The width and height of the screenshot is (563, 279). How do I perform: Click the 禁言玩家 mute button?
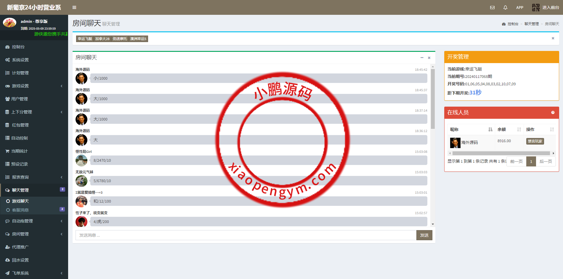coord(535,141)
